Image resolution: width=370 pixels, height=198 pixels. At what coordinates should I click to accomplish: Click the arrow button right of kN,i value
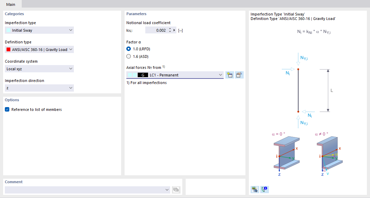pyautogui.click(x=174, y=30)
